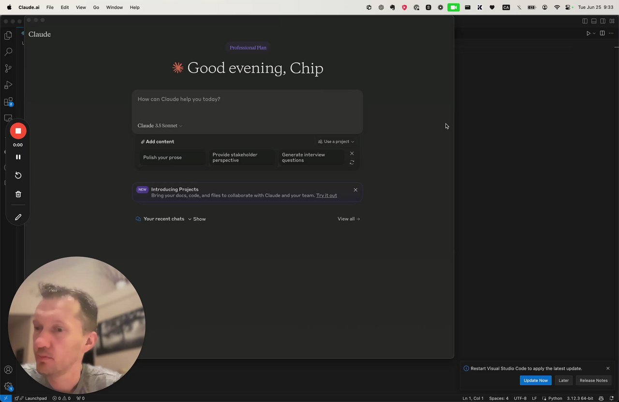The width and height of the screenshot is (619, 402).
Task: Expand the Use a project dropdown
Action: (x=336, y=142)
